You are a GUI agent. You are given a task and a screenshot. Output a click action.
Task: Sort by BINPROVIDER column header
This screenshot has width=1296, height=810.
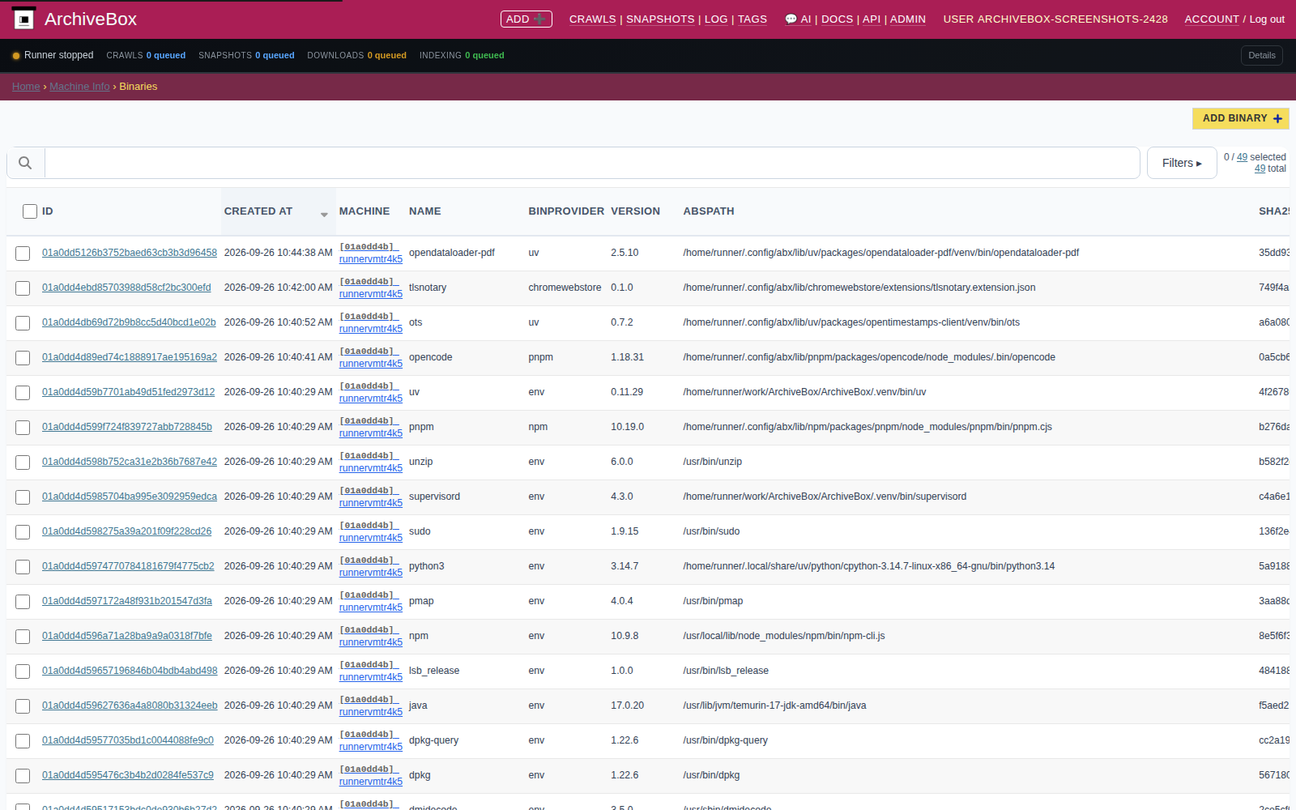(566, 211)
